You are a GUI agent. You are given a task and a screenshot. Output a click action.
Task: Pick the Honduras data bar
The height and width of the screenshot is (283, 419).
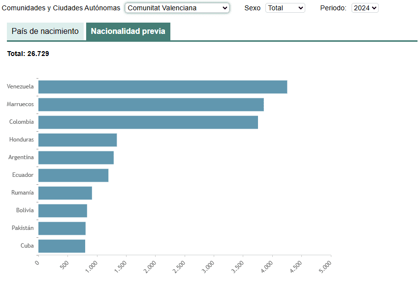point(77,140)
